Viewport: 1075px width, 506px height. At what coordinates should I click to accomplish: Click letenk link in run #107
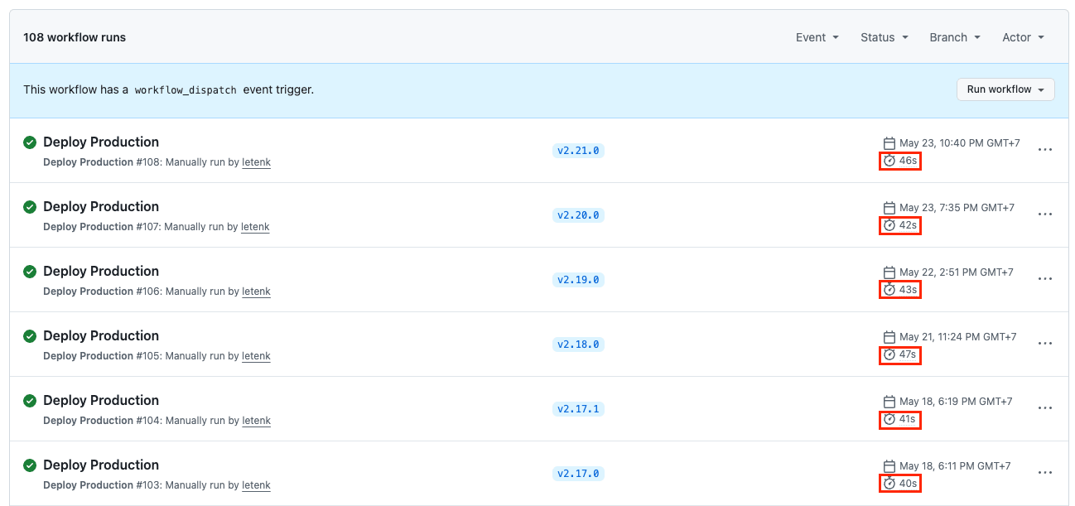click(255, 227)
